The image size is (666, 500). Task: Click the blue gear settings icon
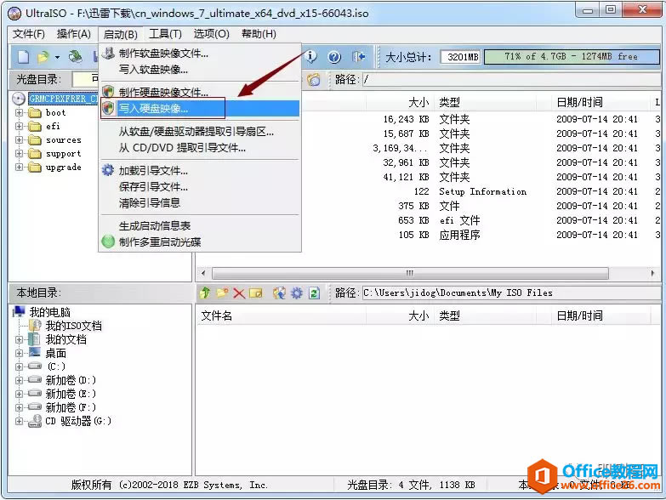click(x=297, y=293)
